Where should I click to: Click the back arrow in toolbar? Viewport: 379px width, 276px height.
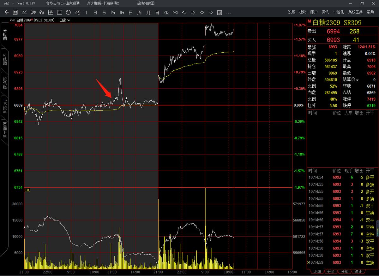7,13
